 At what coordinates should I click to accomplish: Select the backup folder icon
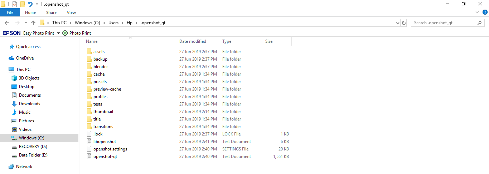(89, 59)
